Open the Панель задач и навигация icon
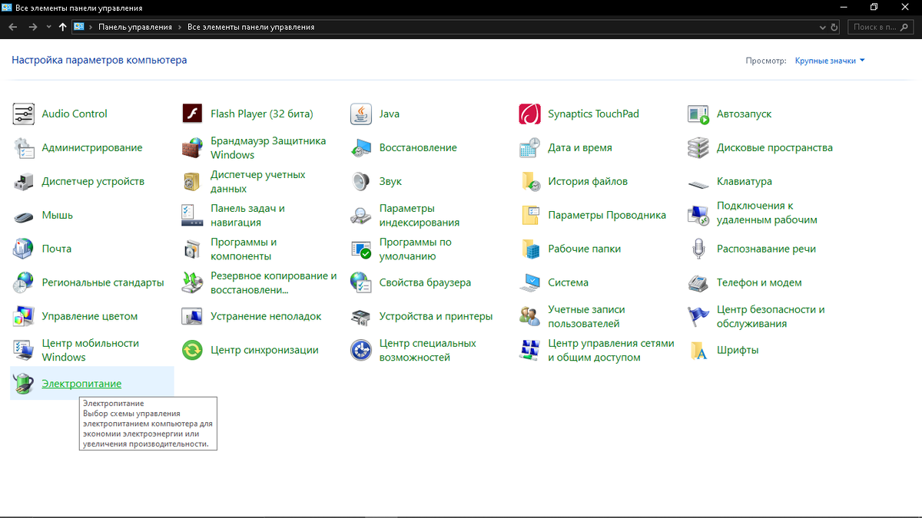The image size is (922, 518). tap(192, 215)
